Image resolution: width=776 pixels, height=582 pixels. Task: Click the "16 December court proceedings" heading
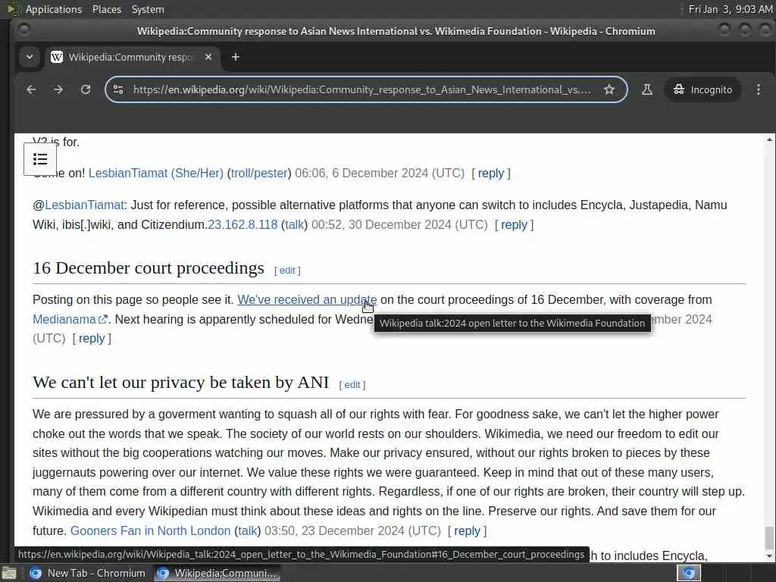click(x=149, y=268)
